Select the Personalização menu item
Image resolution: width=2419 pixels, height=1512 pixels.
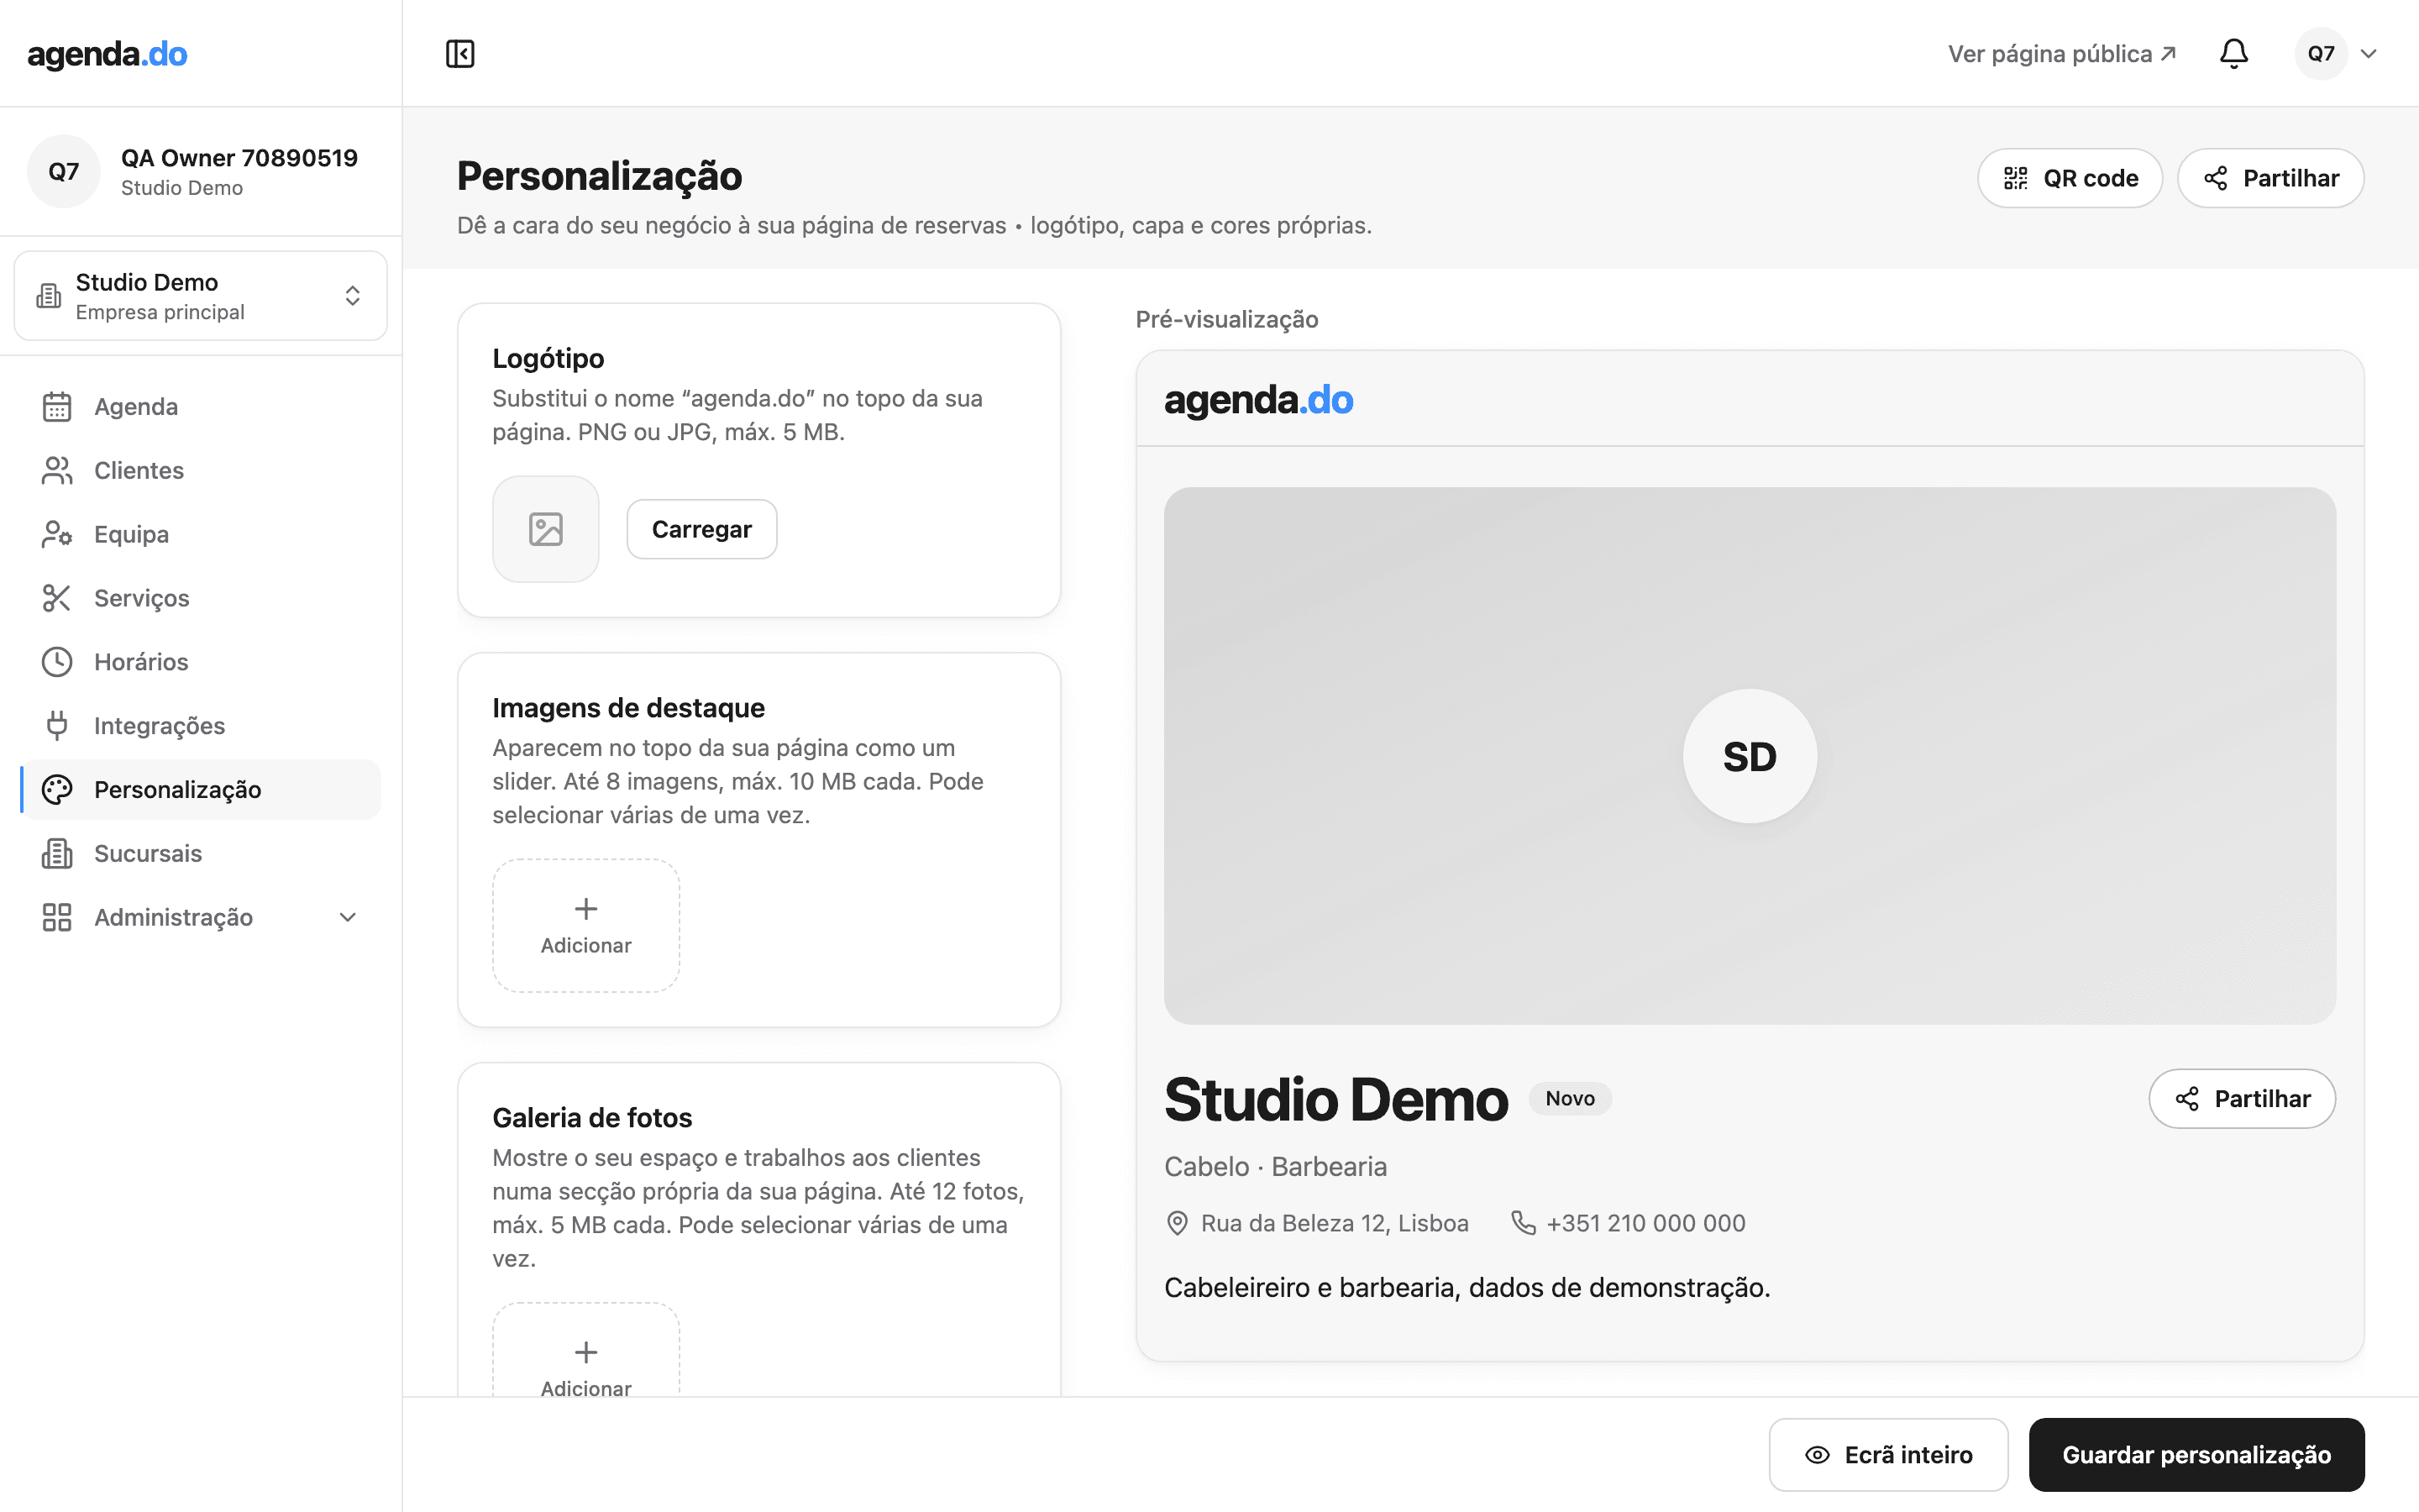point(201,790)
